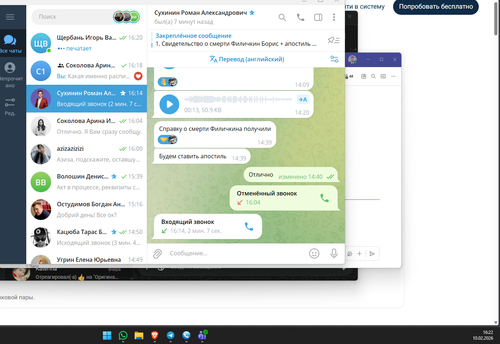The height and width of the screenshot is (344, 500).
Task: Search in the Сухинин Роман chat
Action: [x=282, y=17]
